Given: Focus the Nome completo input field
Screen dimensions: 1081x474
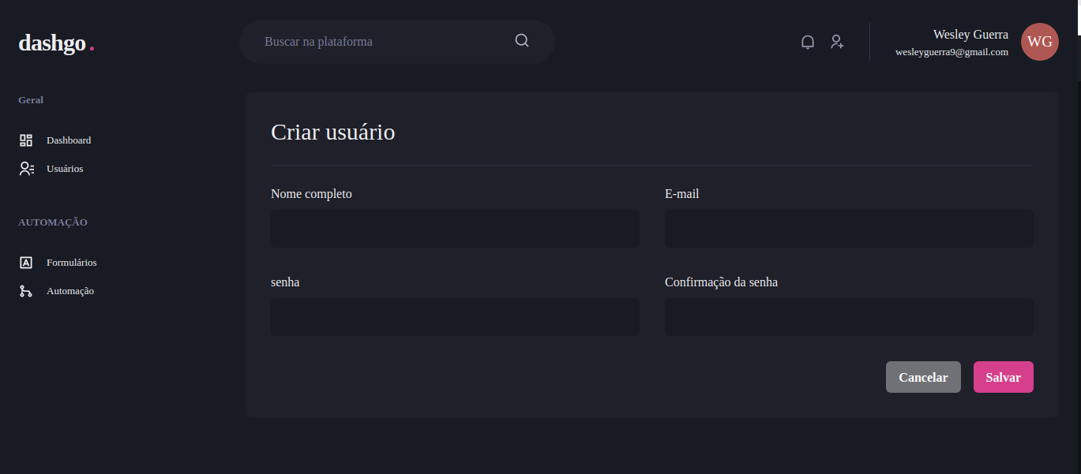Looking at the screenshot, I should click(x=455, y=229).
